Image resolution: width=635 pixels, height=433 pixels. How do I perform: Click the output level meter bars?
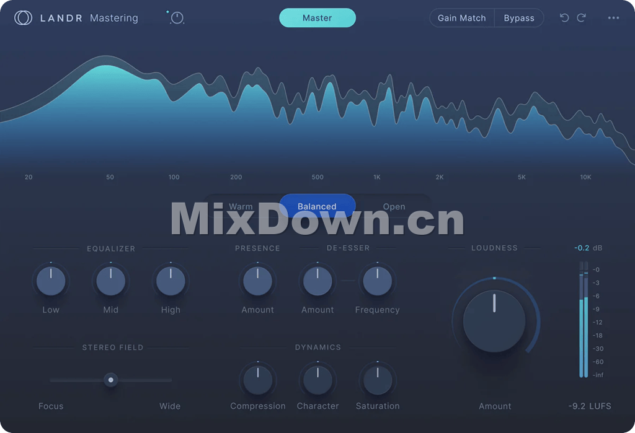coord(584,320)
